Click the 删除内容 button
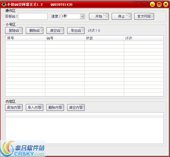Viewport: 170px width, 157px height. (55, 107)
